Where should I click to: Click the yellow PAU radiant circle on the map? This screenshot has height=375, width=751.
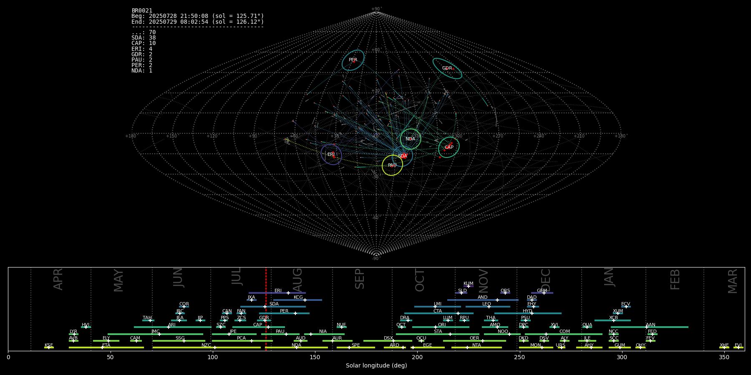[x=392, y=165]
